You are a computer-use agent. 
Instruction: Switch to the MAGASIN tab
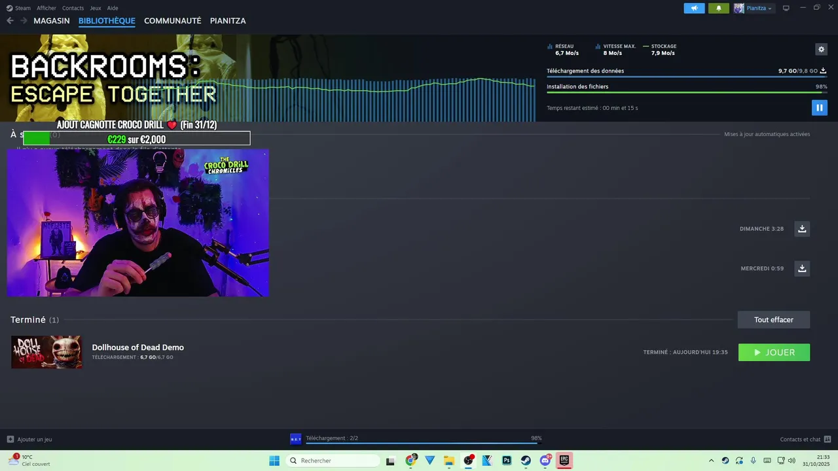(x=52, y=21)
